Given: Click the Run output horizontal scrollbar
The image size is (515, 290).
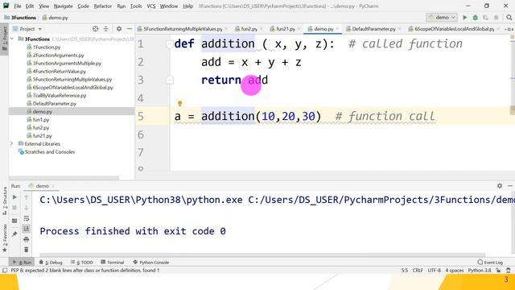Looking at the screenshot, I should [262, 255].
